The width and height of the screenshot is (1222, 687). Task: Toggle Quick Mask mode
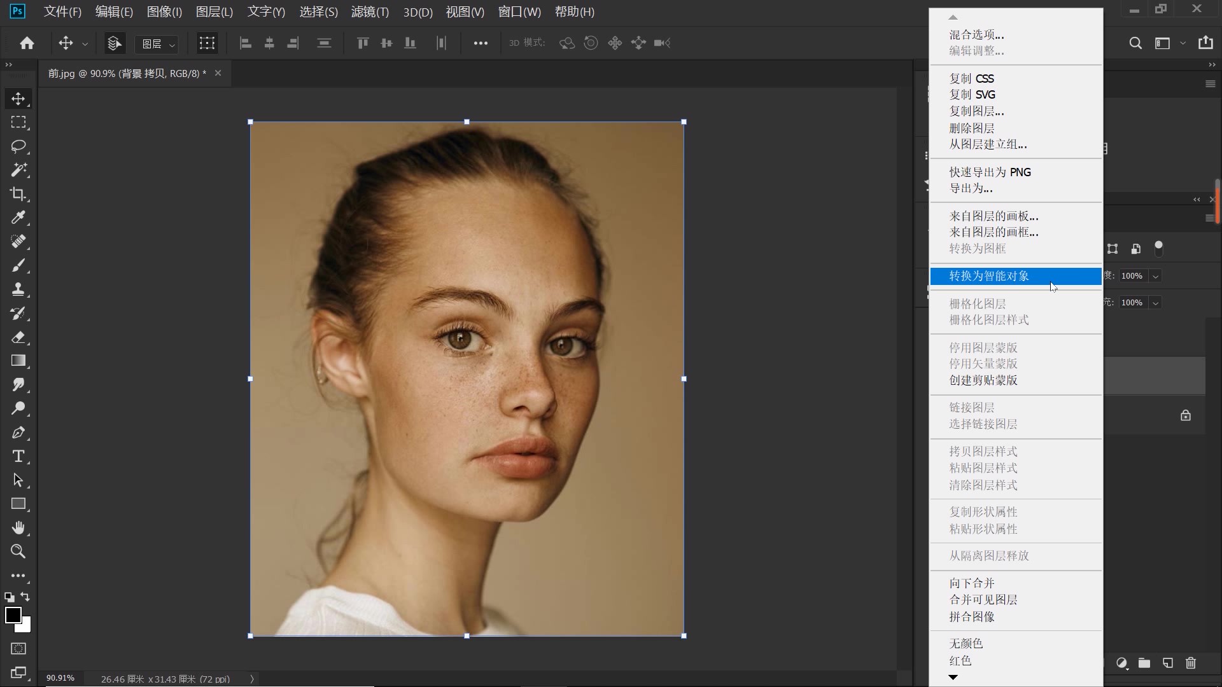pyautogui.click(x=18, y=649)
